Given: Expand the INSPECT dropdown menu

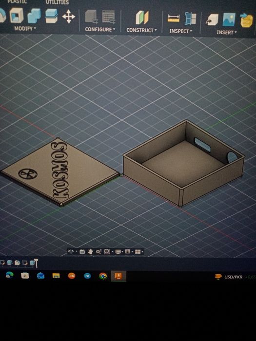Looking at the screenshot, I should (181, 31).
